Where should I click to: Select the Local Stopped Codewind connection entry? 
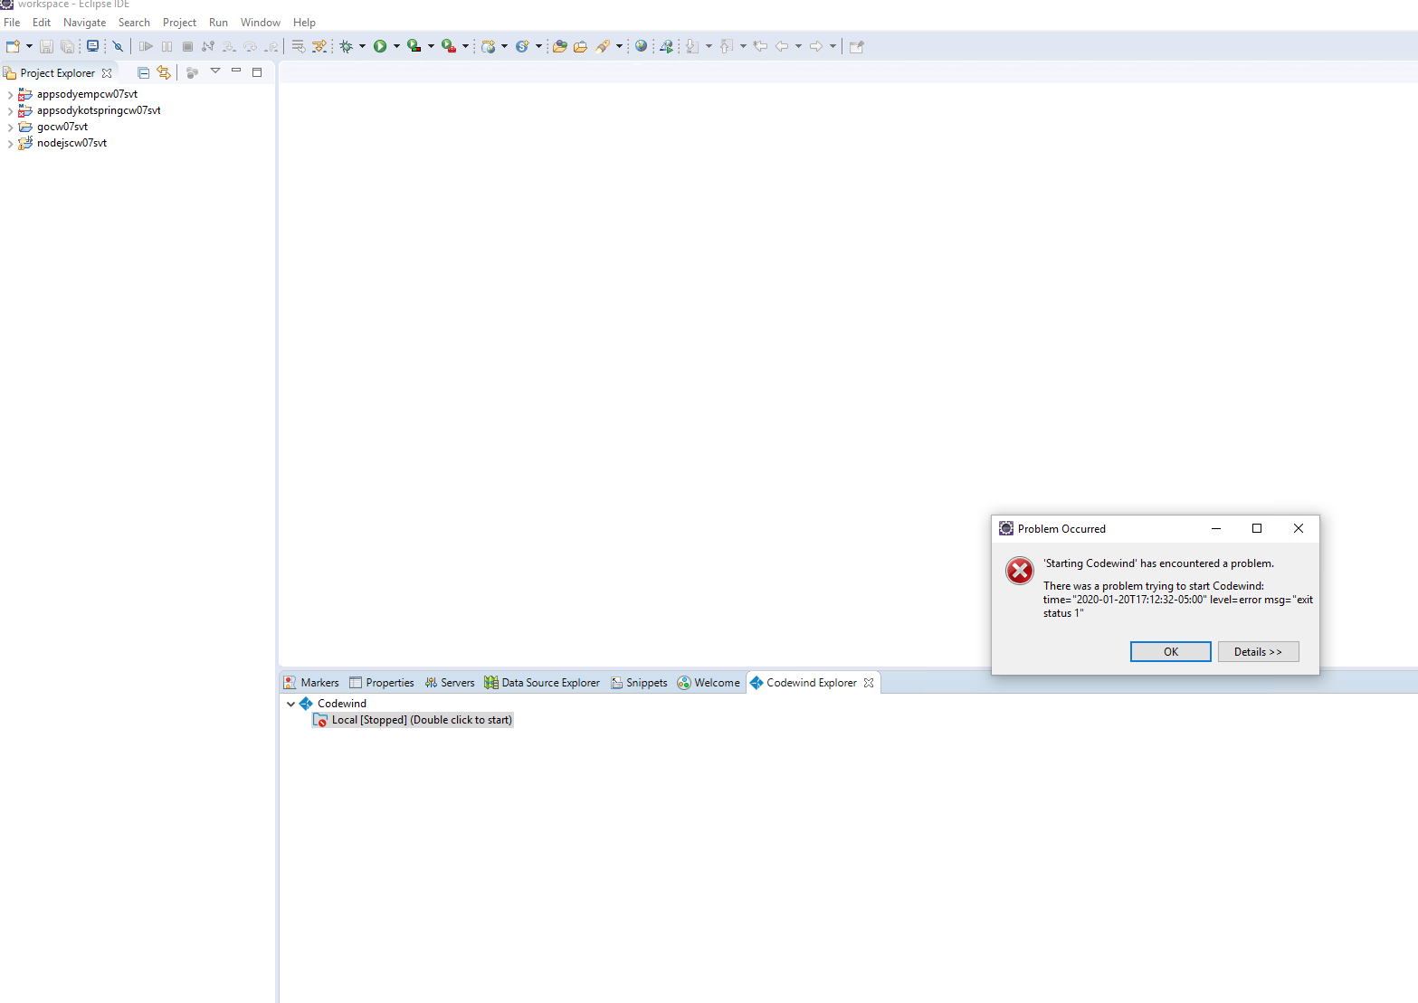(x=413, y=719)
